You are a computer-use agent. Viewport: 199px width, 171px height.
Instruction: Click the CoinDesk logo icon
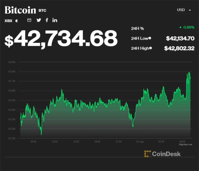pos(148,154)
